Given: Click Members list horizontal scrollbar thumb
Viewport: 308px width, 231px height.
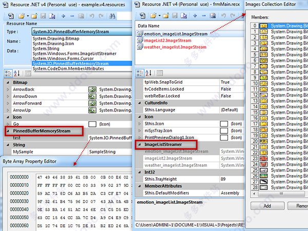Looking at the screenshot, I should pos(281,194).
